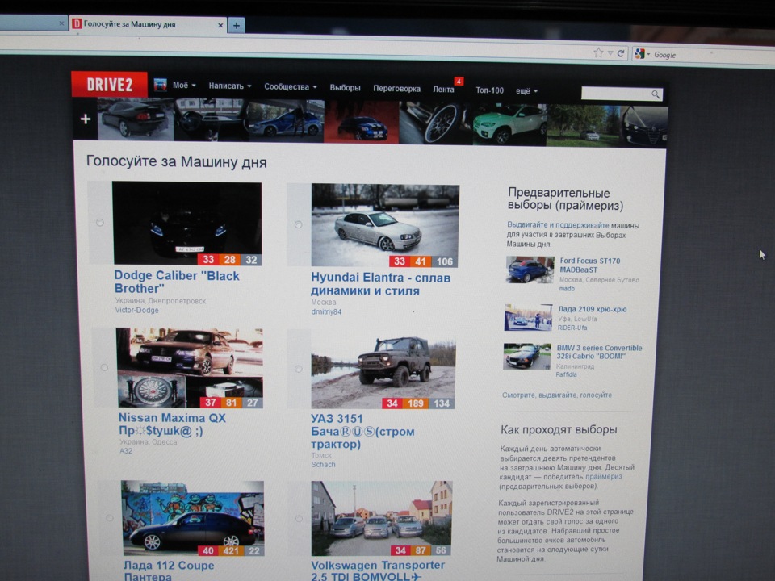This screenshot has width=775, height=581.
Task: Open the УАЗ off-road jeep photo
Action: pos(383,370)
